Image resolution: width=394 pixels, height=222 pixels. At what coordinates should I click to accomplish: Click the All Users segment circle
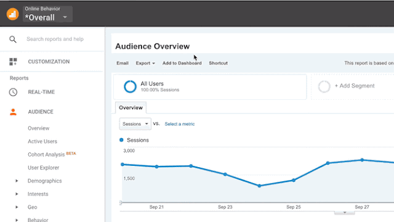pyautogui.click(x=130, y=86)
